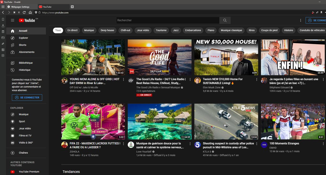Screen dimensions: 326x175
Task: Select the Chill-out filter chip
Action: (126, 30)
